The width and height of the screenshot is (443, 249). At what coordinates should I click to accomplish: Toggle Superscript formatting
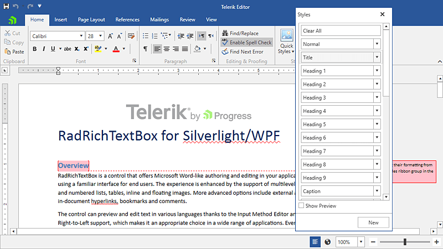[86, 49]
